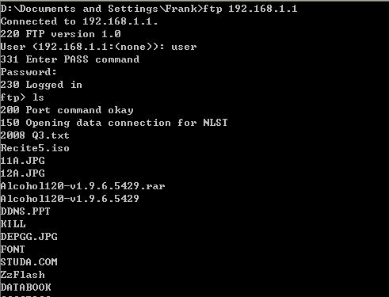Click the 11A.JPG file name
The image size is (389, 297).
pyautogui.click(x=23, y=161)
